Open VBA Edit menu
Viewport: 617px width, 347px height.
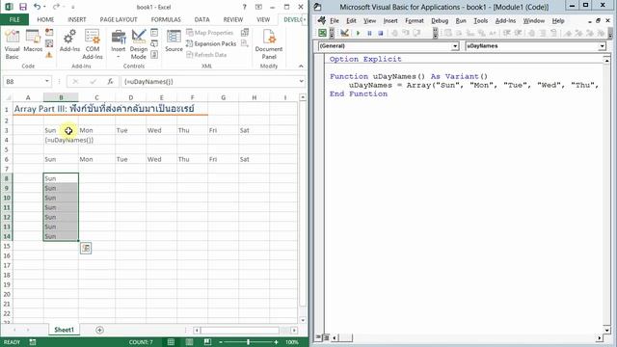pos(351,21)
